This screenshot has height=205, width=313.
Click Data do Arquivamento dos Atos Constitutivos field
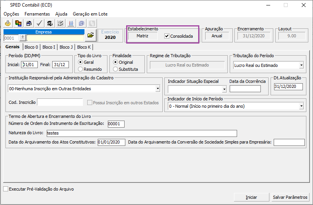point(111,142)
